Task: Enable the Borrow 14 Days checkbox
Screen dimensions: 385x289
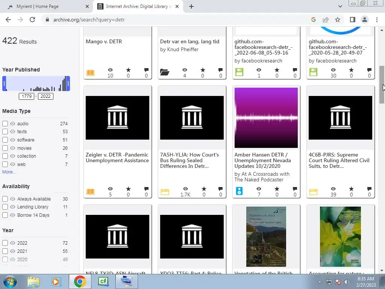Action: pos(5,215)
